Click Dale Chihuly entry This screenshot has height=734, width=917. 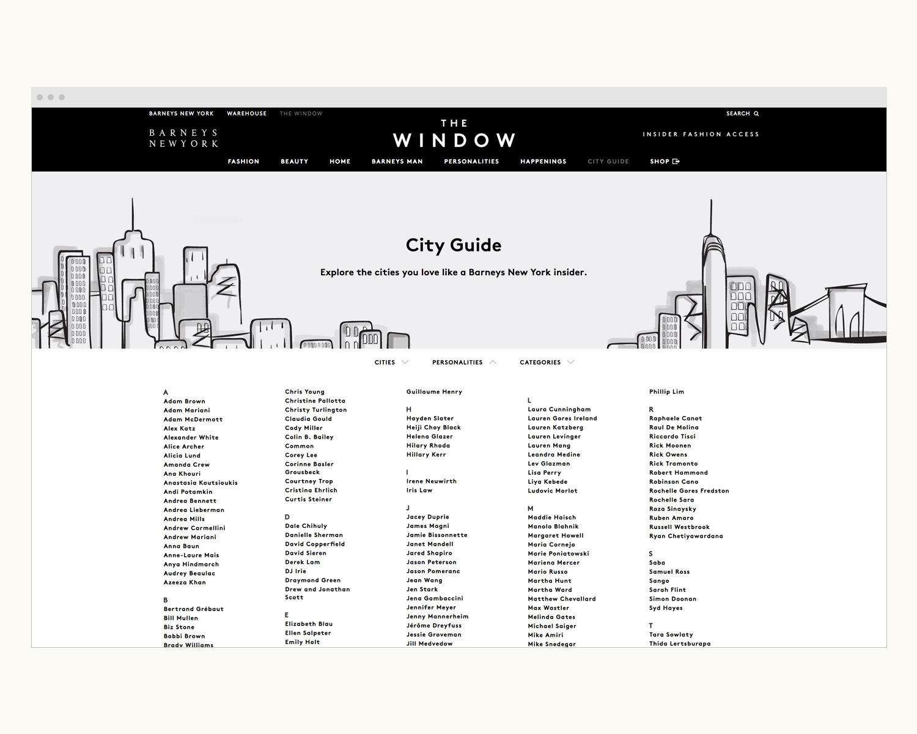(x=306, y=526)
